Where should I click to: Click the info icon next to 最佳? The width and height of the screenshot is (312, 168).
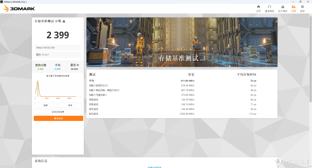(78, 65)
